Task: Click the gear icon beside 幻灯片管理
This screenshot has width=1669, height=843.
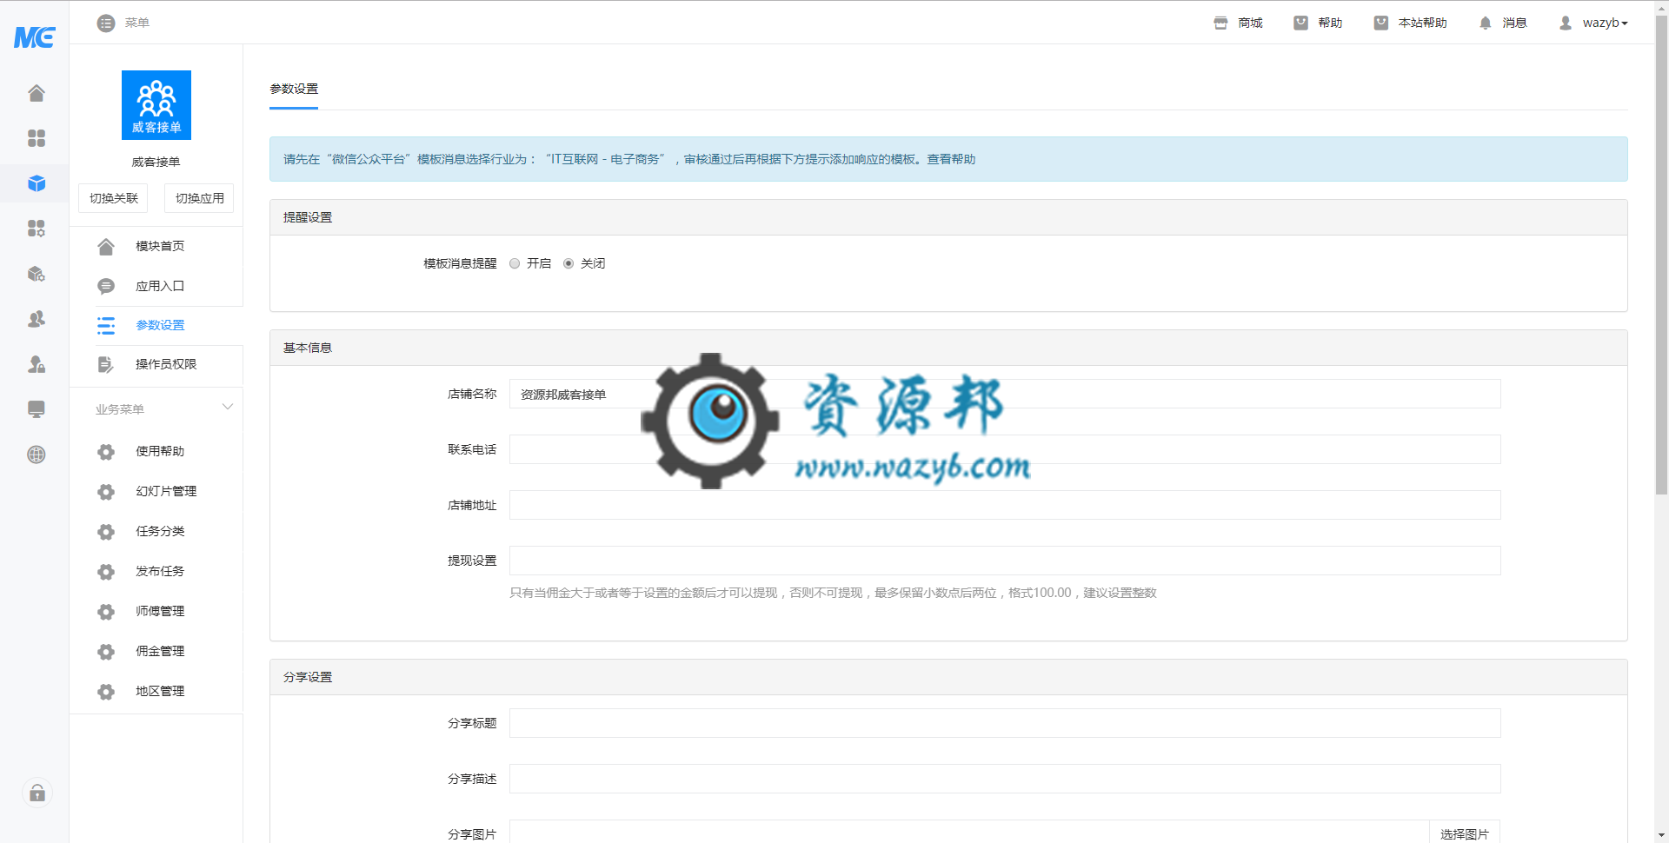Action: (x=106, y=491)
